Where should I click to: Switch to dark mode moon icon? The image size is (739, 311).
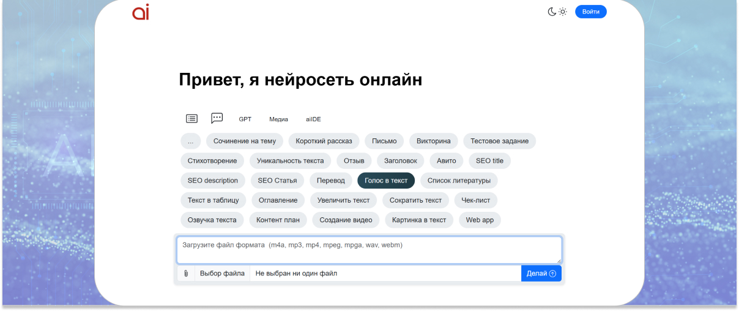[551, 12]
